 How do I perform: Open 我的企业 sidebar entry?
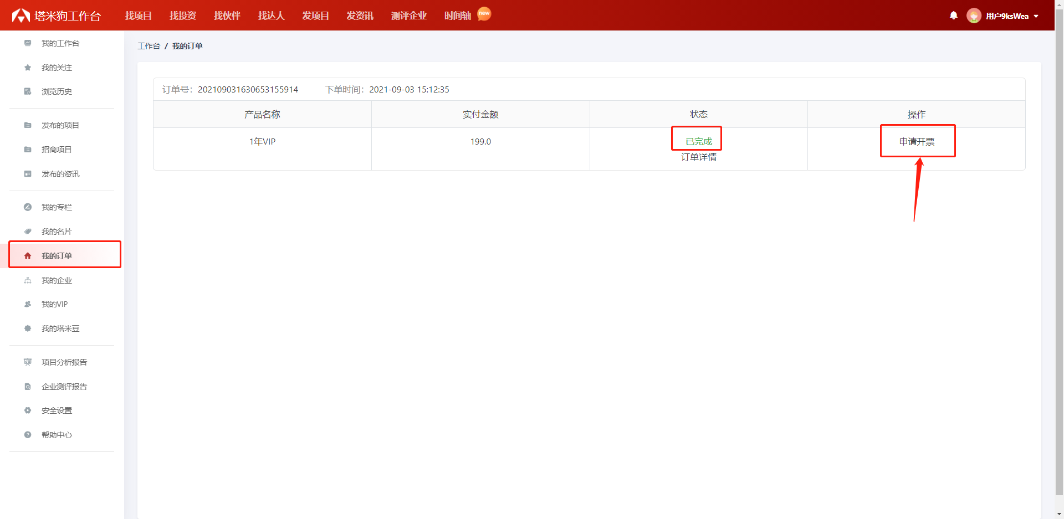point(57,280)
